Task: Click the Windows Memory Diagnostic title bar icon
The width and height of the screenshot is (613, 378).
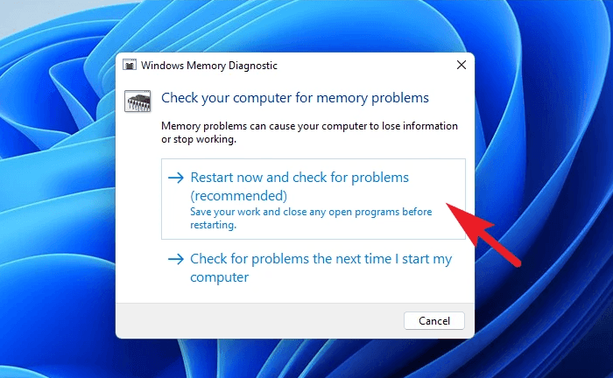Action: click(x=130, y=66)
